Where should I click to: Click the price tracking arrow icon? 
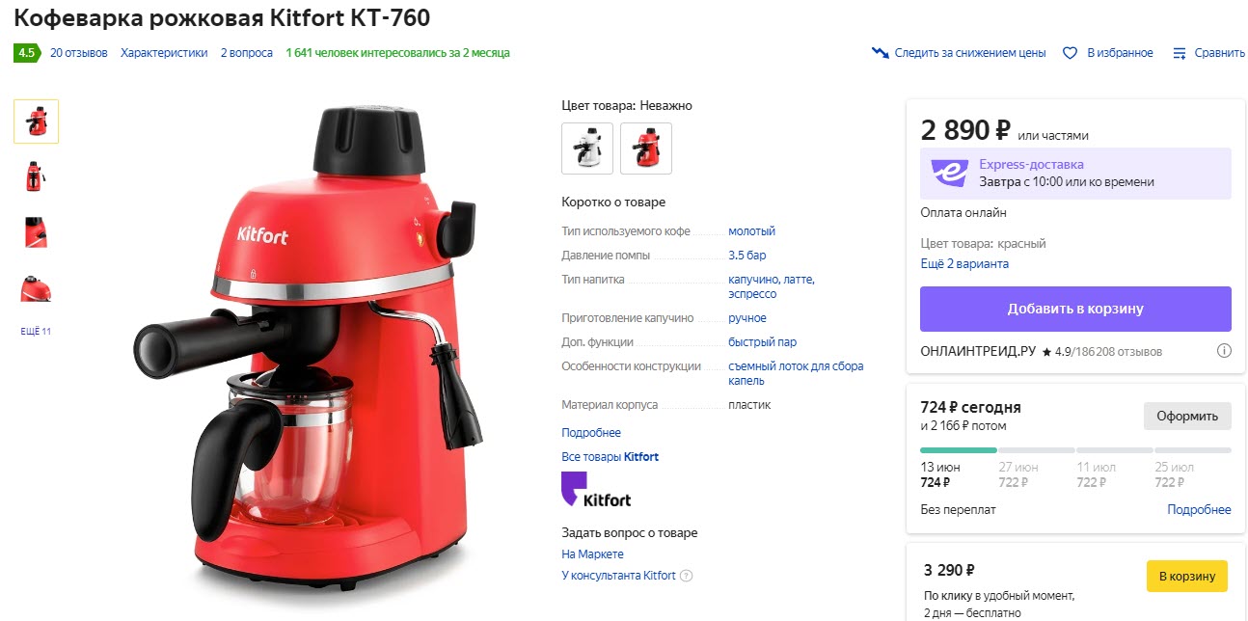tap(880, 53)
